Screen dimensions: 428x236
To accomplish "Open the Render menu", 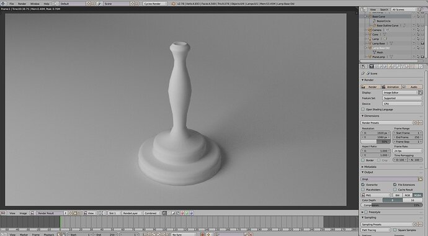I will click(x=22, y=4).
